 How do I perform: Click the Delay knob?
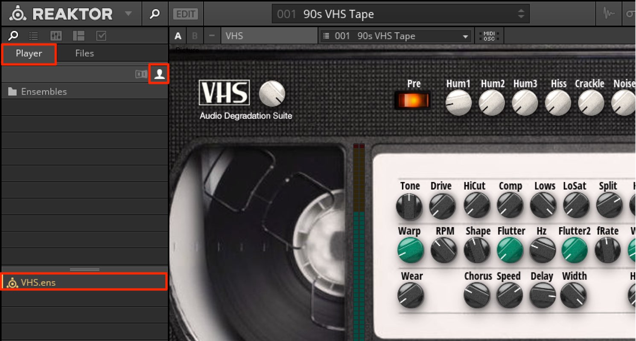click(x=543, y=295)
